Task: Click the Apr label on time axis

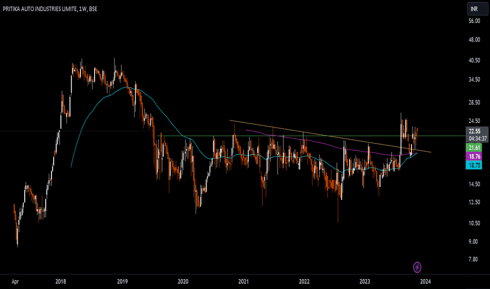Action: pos(15,282)
